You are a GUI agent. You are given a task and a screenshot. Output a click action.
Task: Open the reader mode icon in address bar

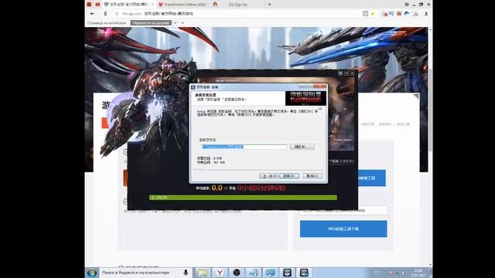coord(365,14)
